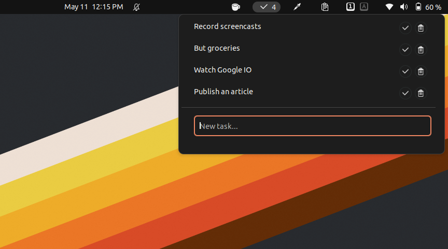Select the "Watch Google IO" task text
The image size is (448, 249).
tap(222, 70)
